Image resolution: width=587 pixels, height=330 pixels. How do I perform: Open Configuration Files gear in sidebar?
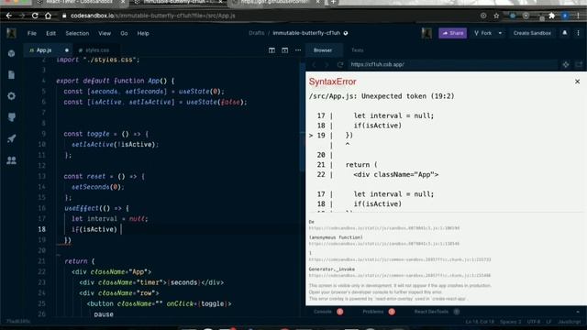[x=11, y=96]
